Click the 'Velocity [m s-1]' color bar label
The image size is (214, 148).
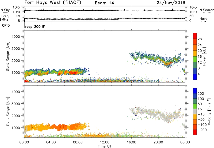[x=209, y=111]
